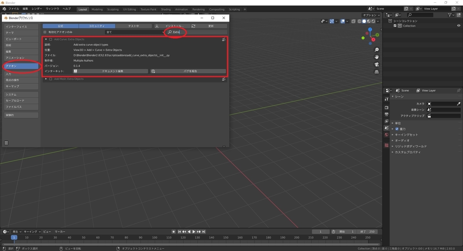Open the レンダー menu
Screen dimensions: 463x251
pos(37,8)
